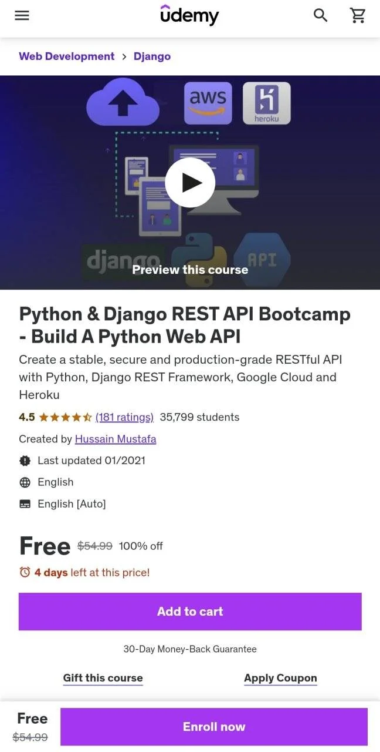Click the Free price in bottom bar
Viewport: 380px width, 752px height.
click(32, 719)
